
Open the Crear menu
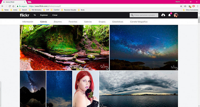coord(55,15)
